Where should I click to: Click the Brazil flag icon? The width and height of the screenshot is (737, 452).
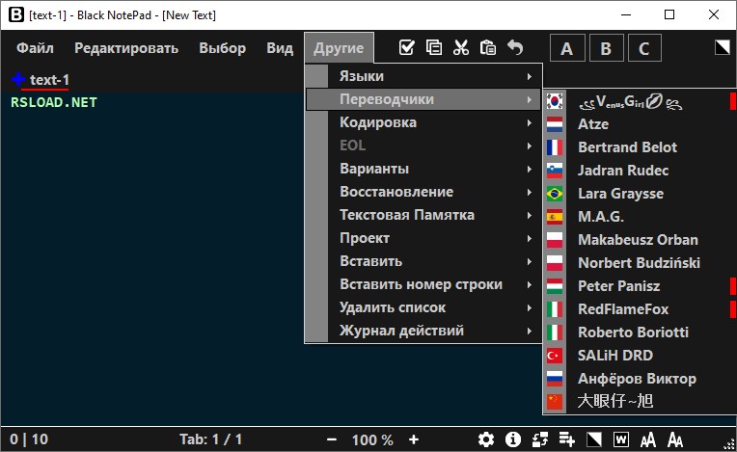(555, 194)
